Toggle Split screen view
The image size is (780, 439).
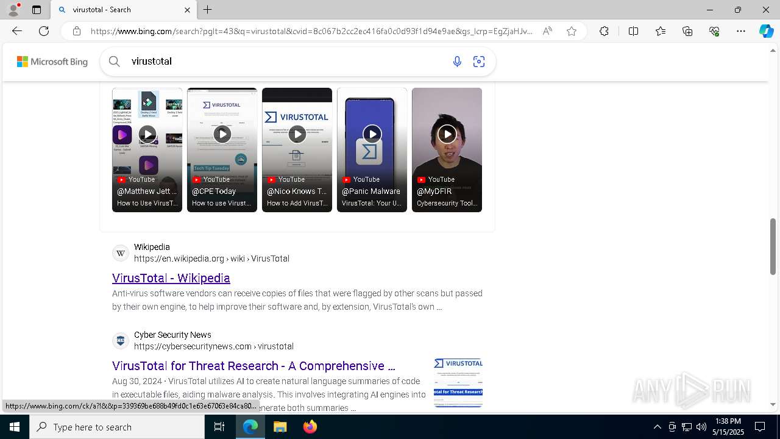click(633, 31)
